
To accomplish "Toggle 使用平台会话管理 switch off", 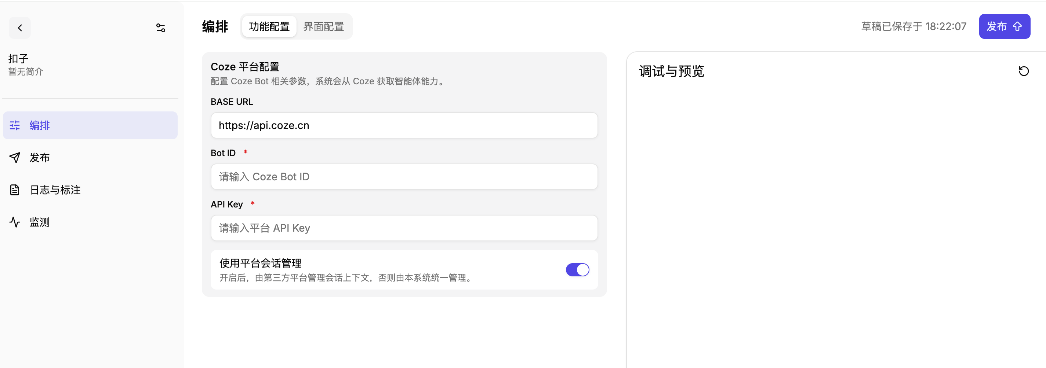I will [577, 270].
